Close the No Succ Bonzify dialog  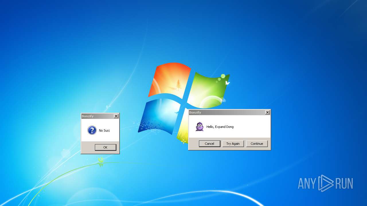pos(116,116)
